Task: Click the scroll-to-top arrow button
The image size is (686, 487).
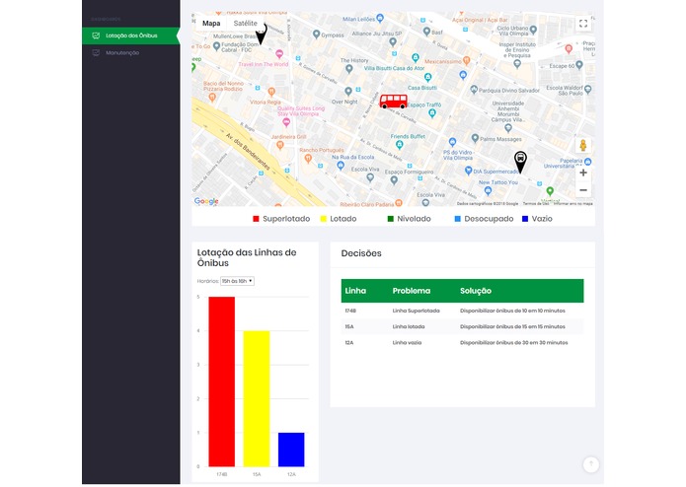Action: point(591,464)
